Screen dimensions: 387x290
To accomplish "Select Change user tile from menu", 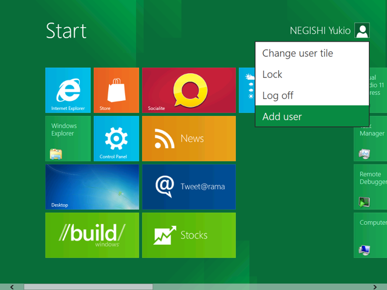I will pos(312,53).
